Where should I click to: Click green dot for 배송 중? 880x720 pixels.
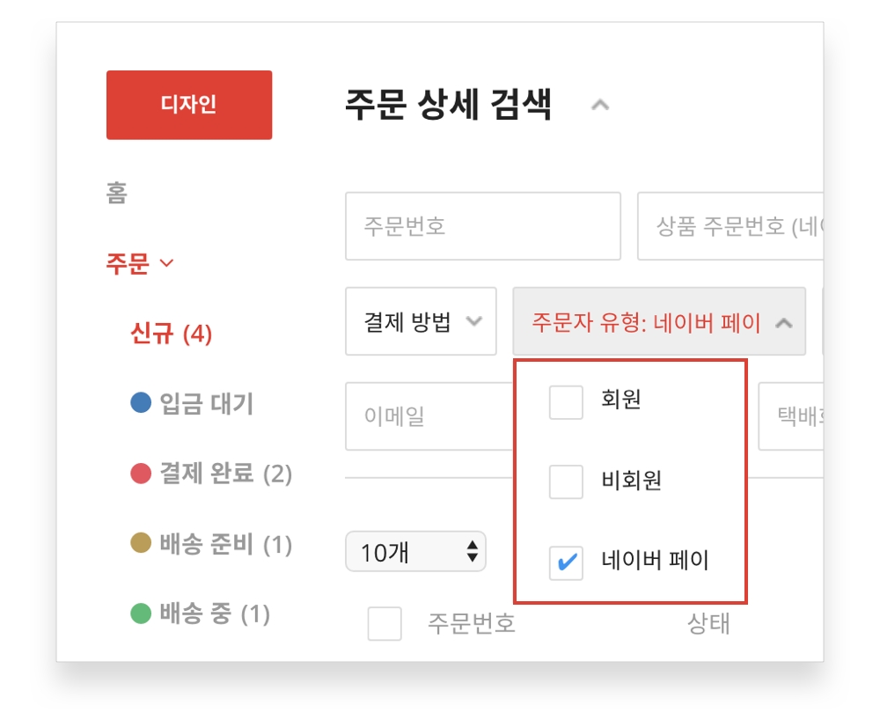click(x=141, y=613)
